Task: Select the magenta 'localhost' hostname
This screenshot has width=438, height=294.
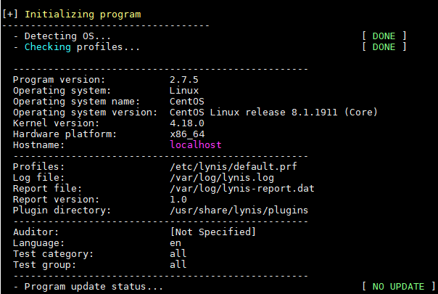Action: click(x=196, y=145)
